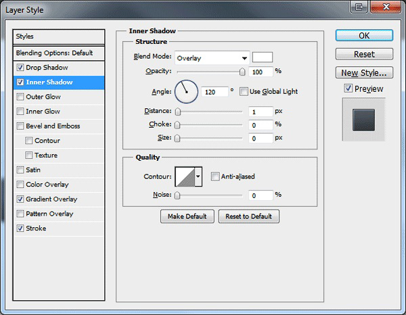Toggle the Gradient Overlay checkbox
The width and height of the screenshot is (406, 315).
(x=20, y=199)
